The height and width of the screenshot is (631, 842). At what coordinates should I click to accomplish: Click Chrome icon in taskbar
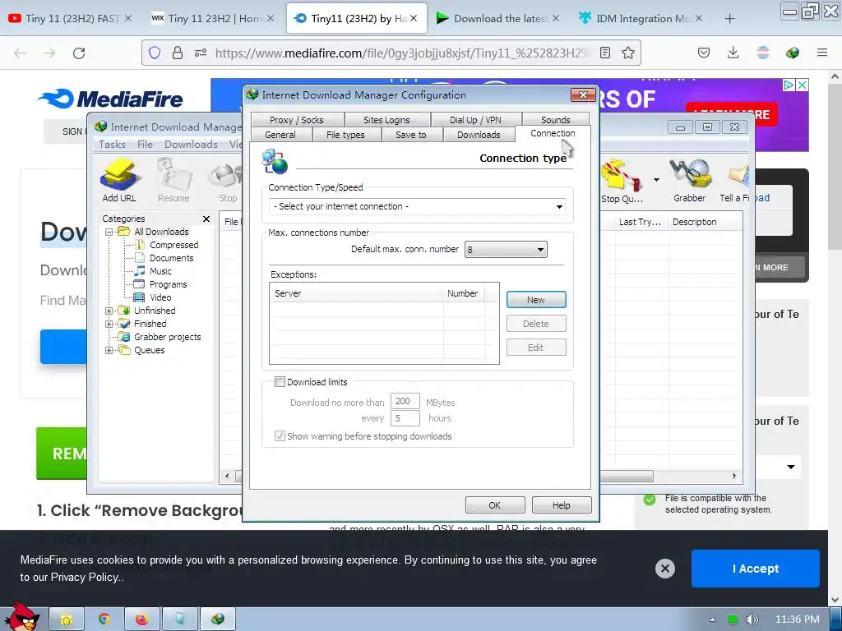click(104, 619)
